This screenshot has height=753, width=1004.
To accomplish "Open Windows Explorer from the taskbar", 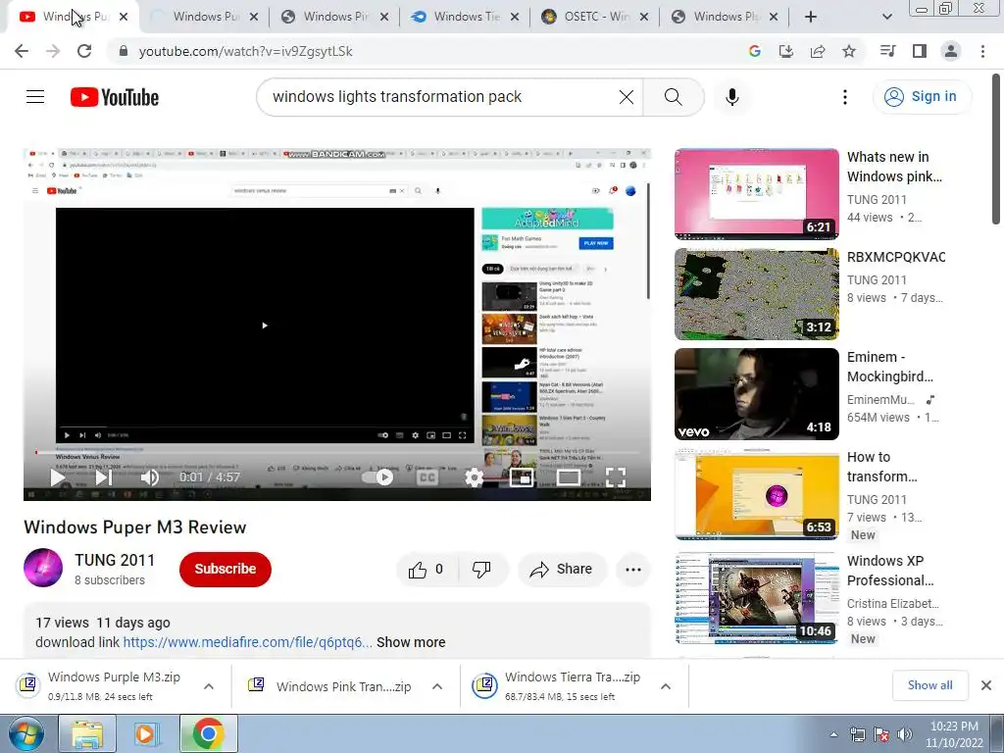I will click(87, 733).
